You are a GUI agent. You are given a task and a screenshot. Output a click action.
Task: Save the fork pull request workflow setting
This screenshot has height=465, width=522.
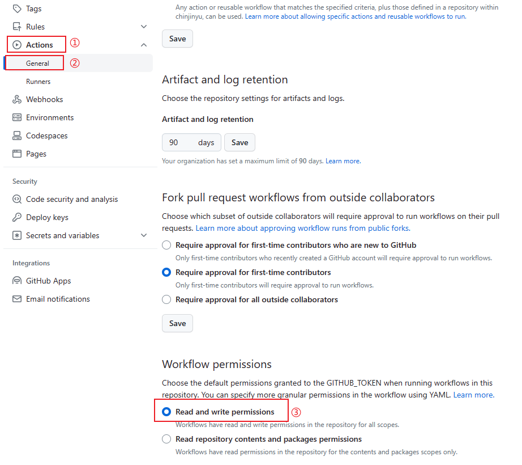177,323
